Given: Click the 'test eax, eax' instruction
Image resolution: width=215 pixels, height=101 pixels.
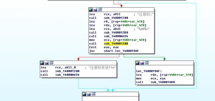Looking at the screenshot, I should 104,47.
